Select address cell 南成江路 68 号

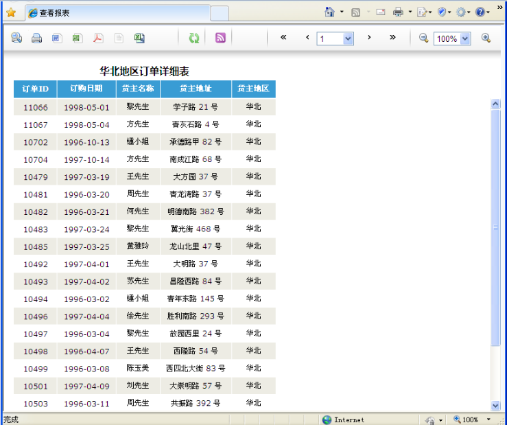click(x=196, y=159)
